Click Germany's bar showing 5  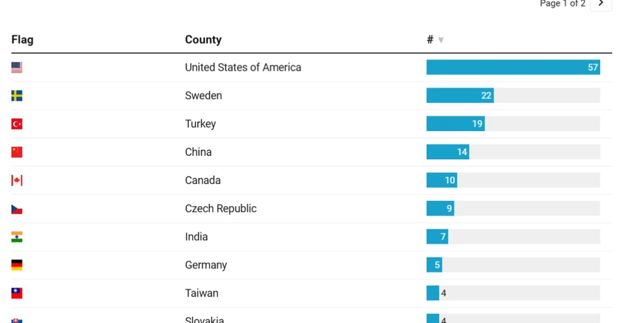(434, 265)
